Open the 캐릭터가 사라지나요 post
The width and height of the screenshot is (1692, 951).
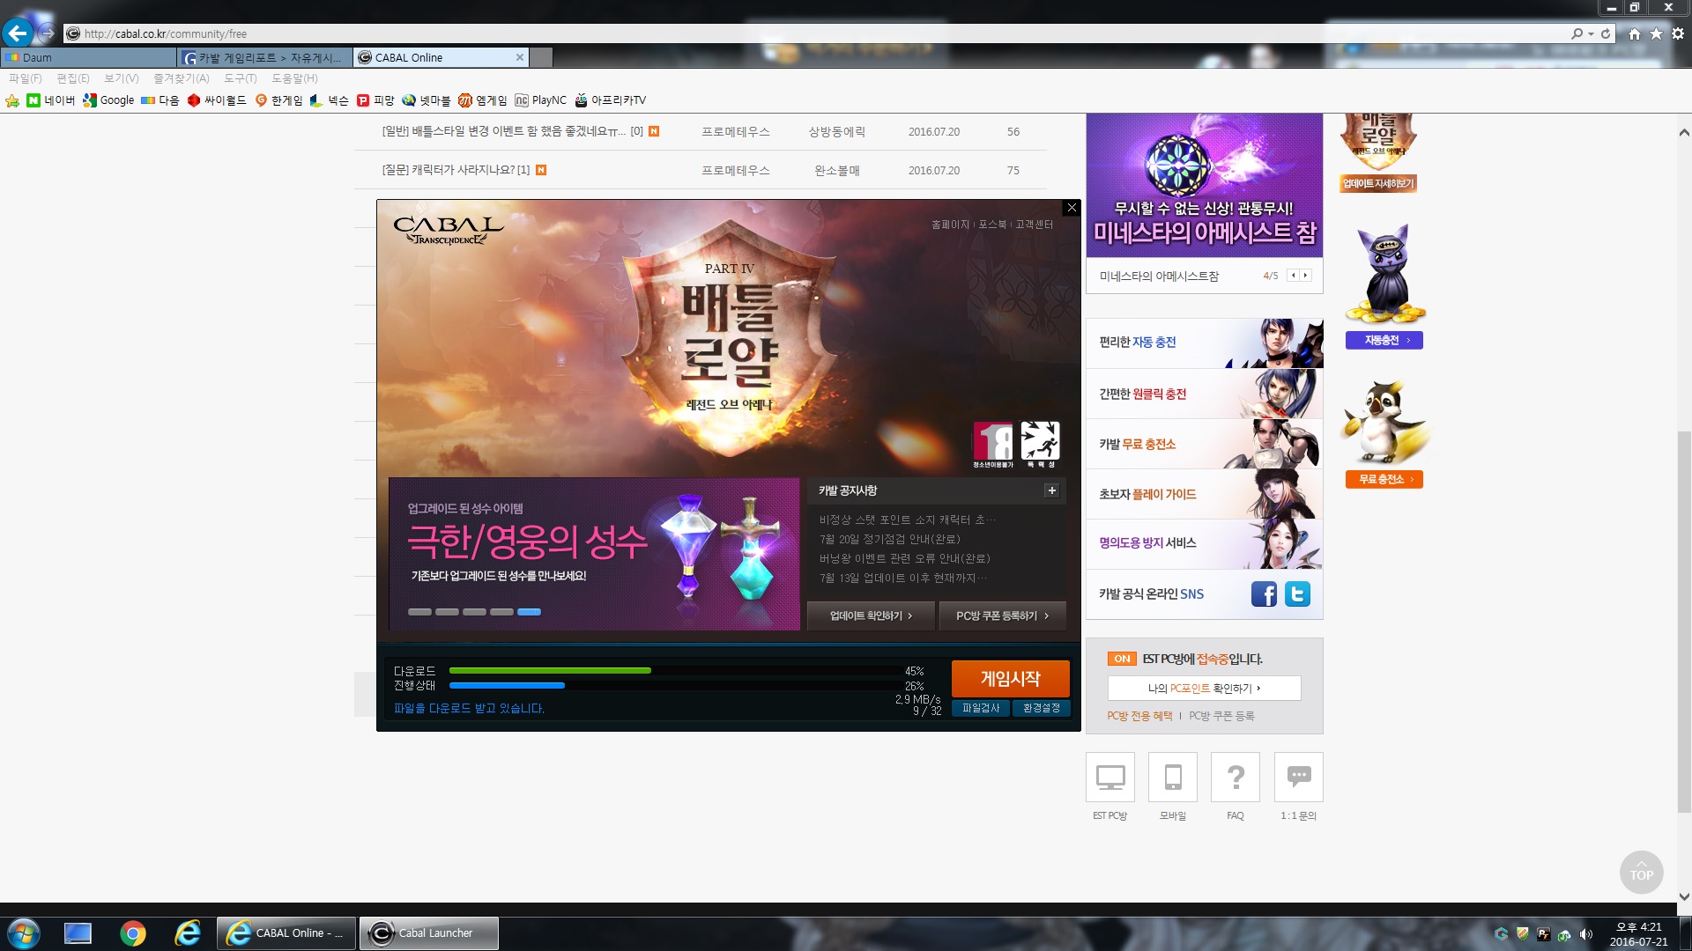click(x=456, y=170)
